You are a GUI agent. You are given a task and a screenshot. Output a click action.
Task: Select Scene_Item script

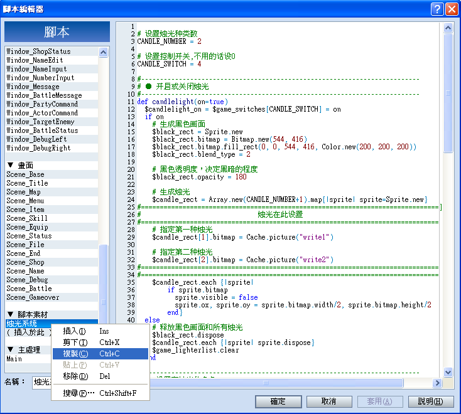click(x=52, y=210)
